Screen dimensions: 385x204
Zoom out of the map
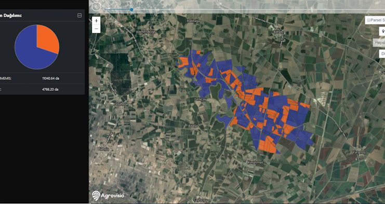tap(96, 29)
